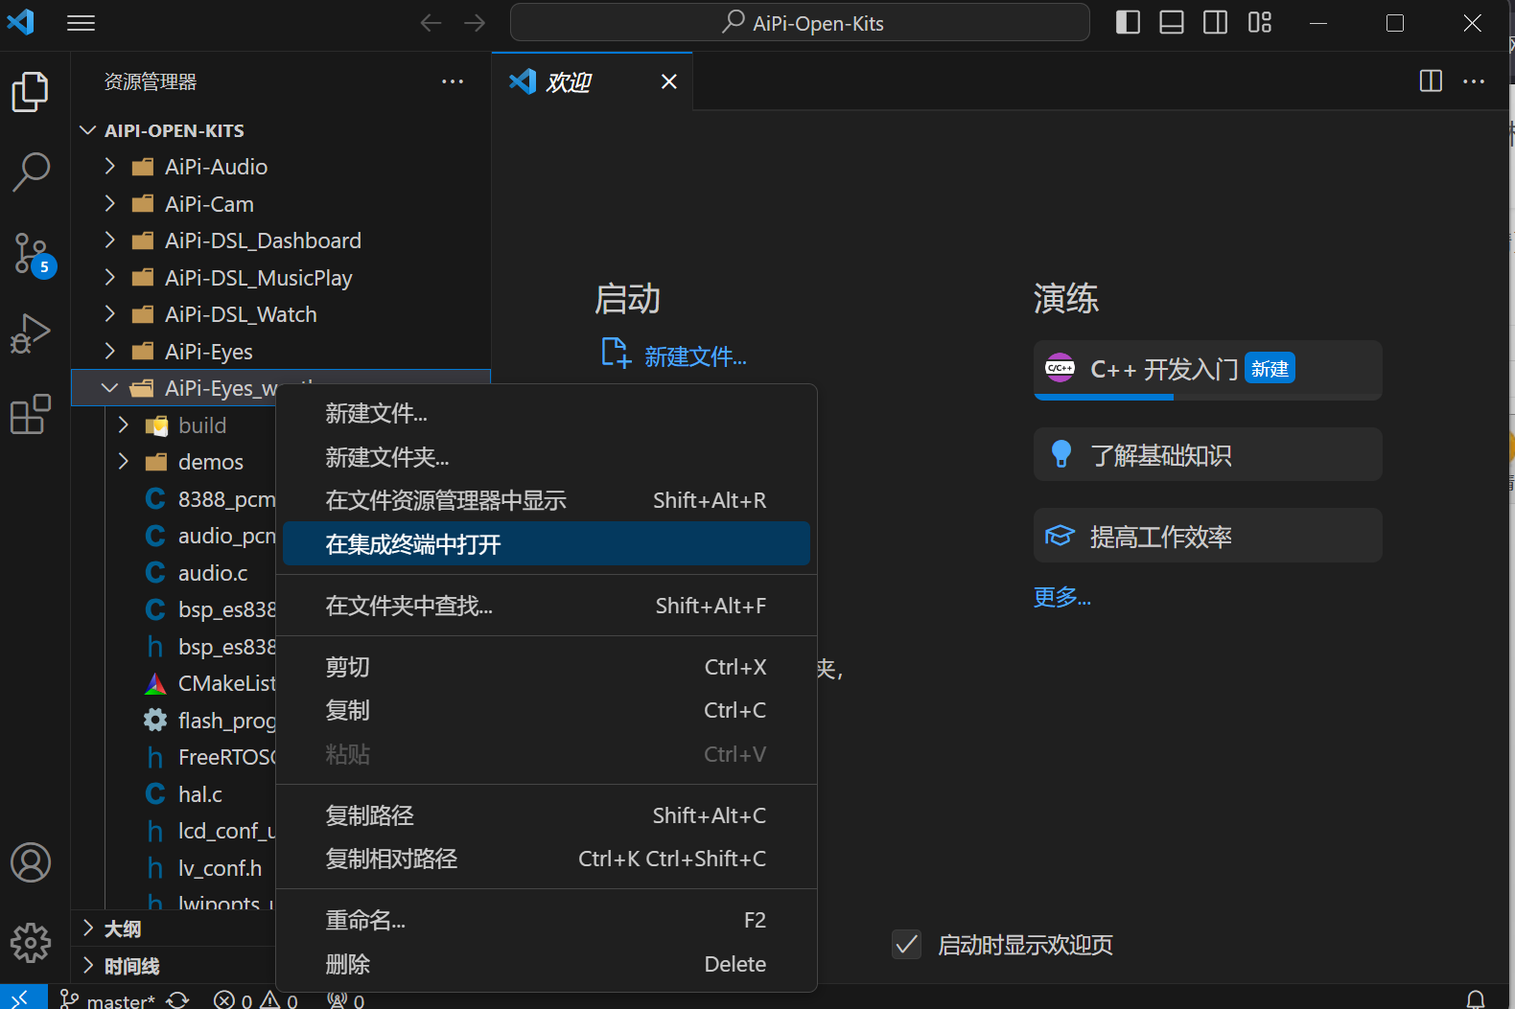Click the 新建文件... link on welcome page
The image size is (1515, 1009).
pyautogui.click(x=695, y=357)
